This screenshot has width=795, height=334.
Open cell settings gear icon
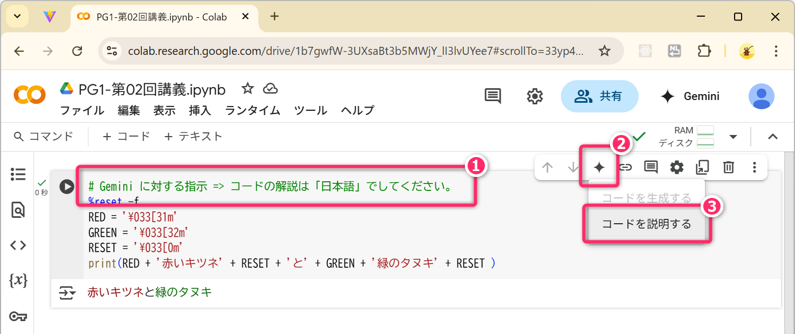click(x=677, y=167)
